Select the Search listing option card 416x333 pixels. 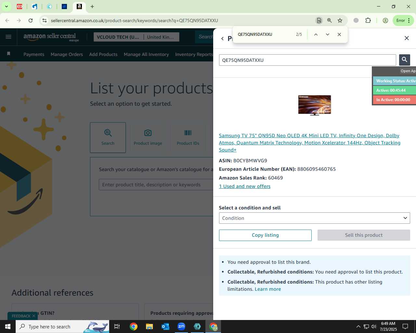pos(108,138)
